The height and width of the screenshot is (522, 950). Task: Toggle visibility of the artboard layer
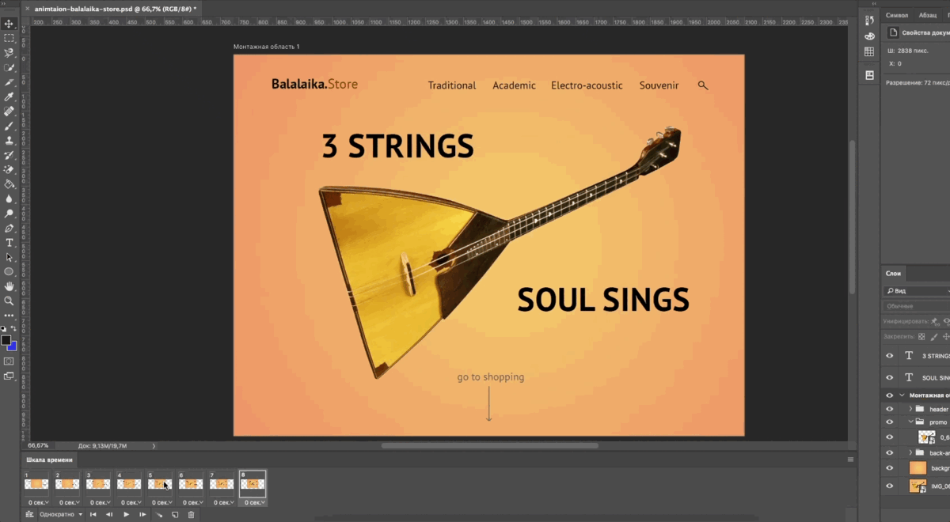coord(890,395)
